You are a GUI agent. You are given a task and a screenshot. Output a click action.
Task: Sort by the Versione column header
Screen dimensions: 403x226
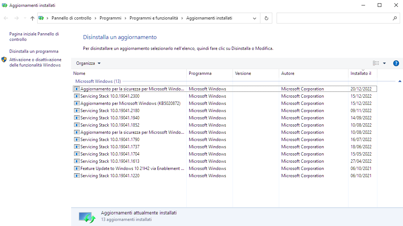click(256, 73)
